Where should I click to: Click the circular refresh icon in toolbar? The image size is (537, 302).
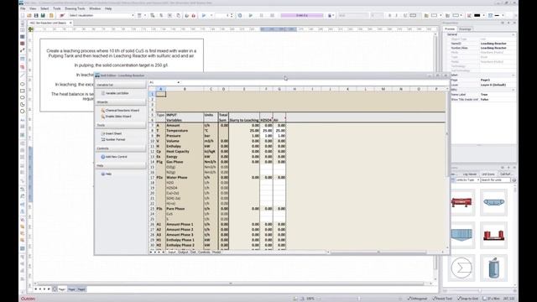[x=240, y=15]
